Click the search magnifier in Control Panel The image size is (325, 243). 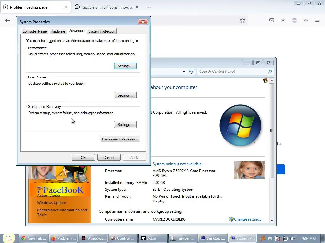pyautogui.click(x=270, y=72)
